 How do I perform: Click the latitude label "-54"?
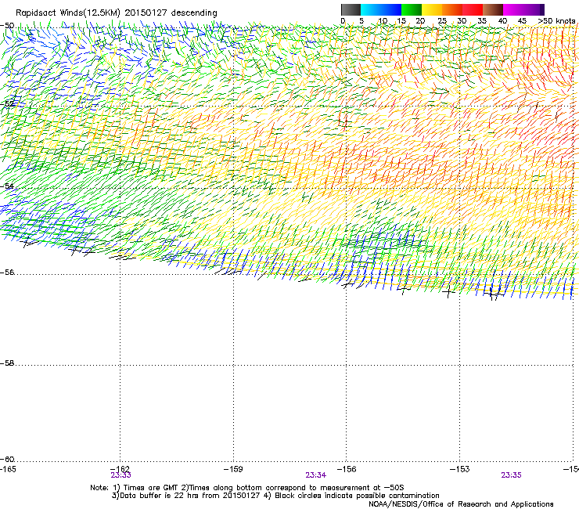pyautogui.click(x=7, y=186)
